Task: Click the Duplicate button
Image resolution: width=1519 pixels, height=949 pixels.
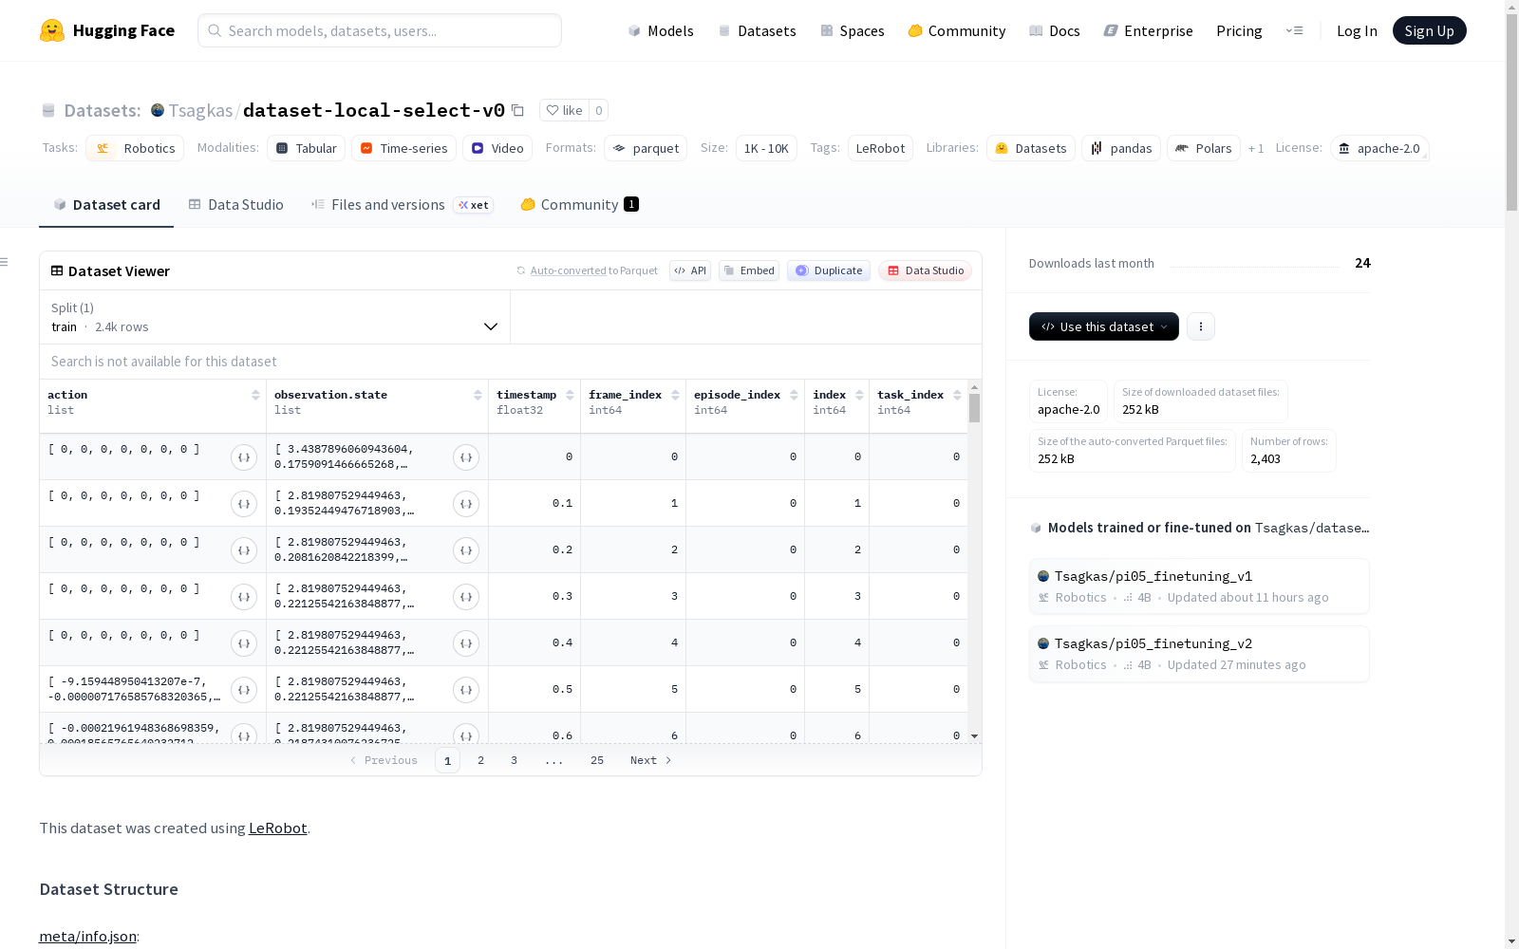Action: pyautogui.click(x=829, y=270)
